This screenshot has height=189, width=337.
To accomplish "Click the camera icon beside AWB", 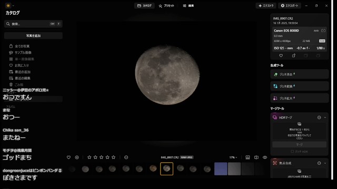I will point(323,30).
